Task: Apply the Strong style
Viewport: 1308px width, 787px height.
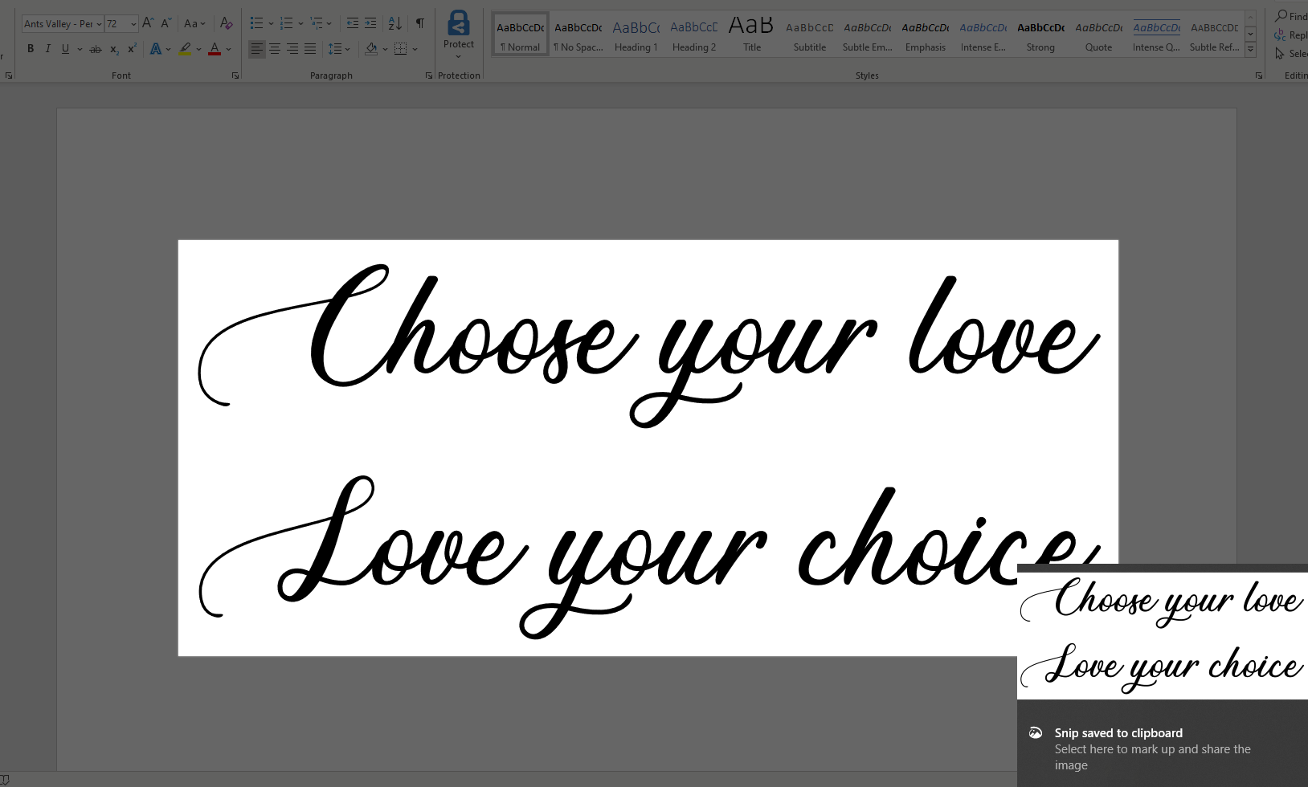Action: pos(1041,35)
